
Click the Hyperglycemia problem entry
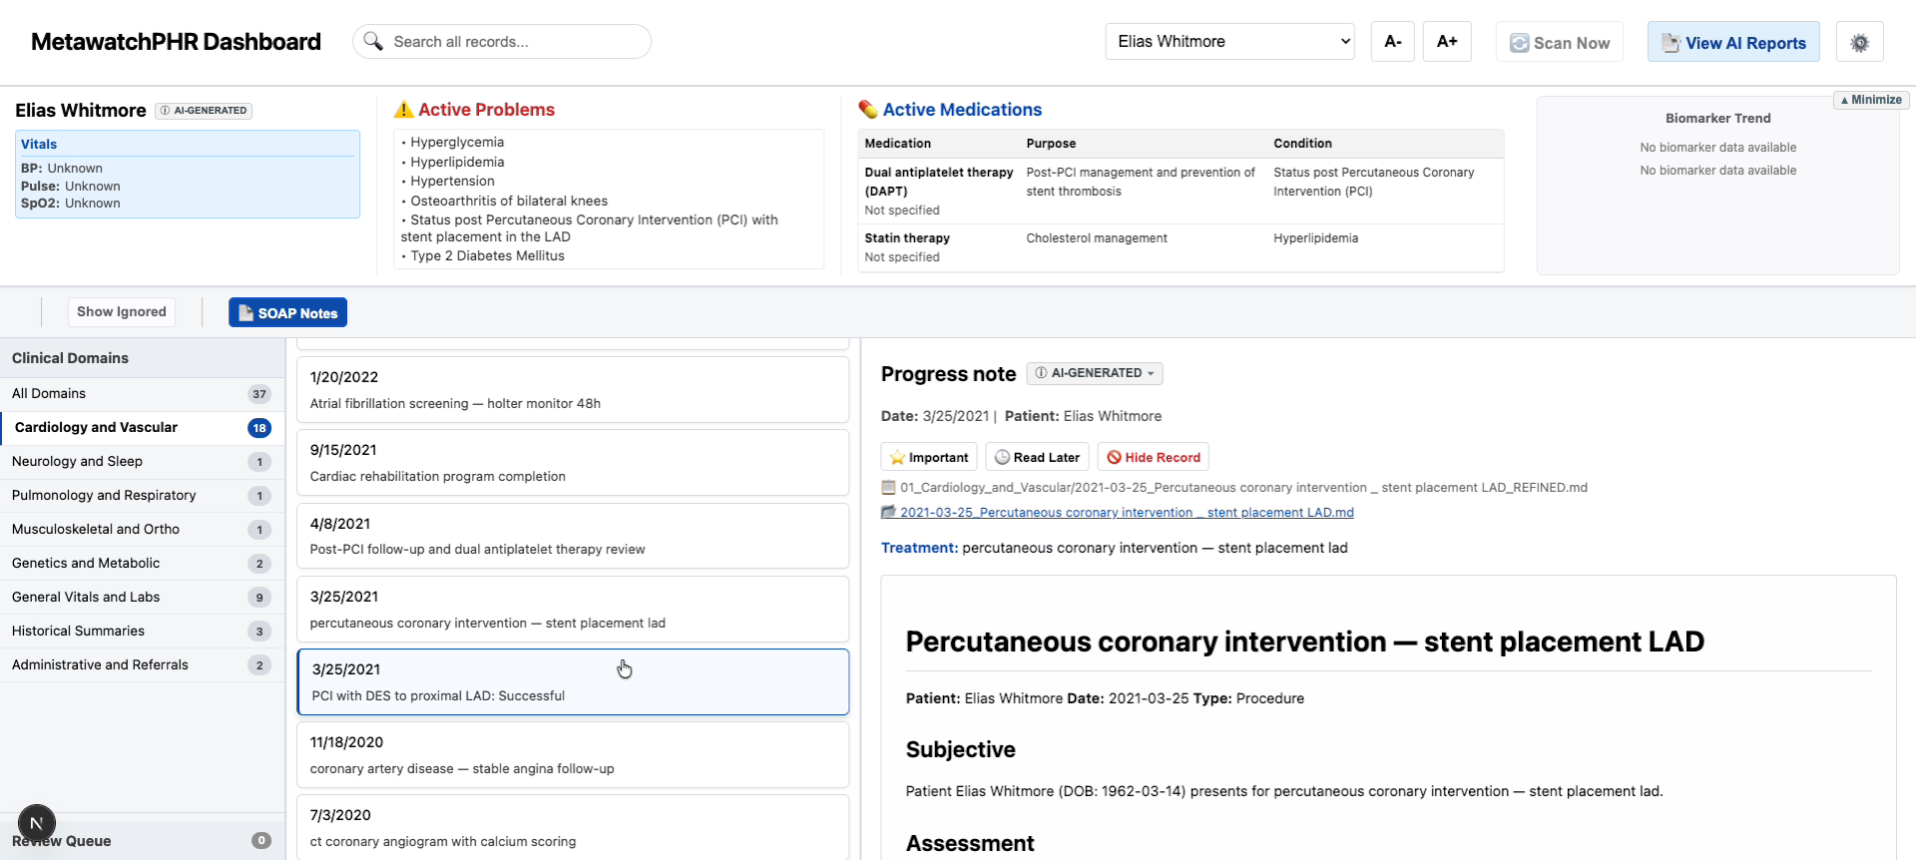[457, 143]
